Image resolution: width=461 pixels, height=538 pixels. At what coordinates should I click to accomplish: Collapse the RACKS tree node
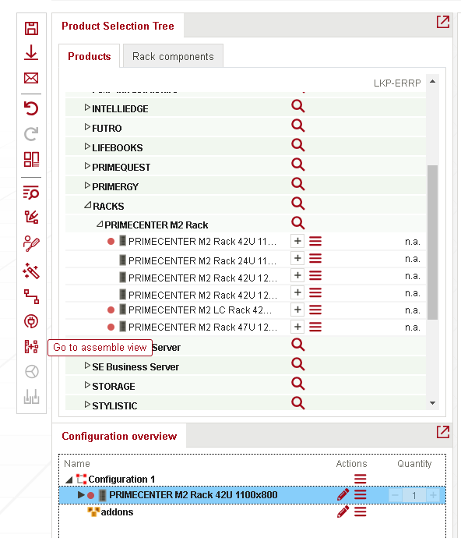88,205
